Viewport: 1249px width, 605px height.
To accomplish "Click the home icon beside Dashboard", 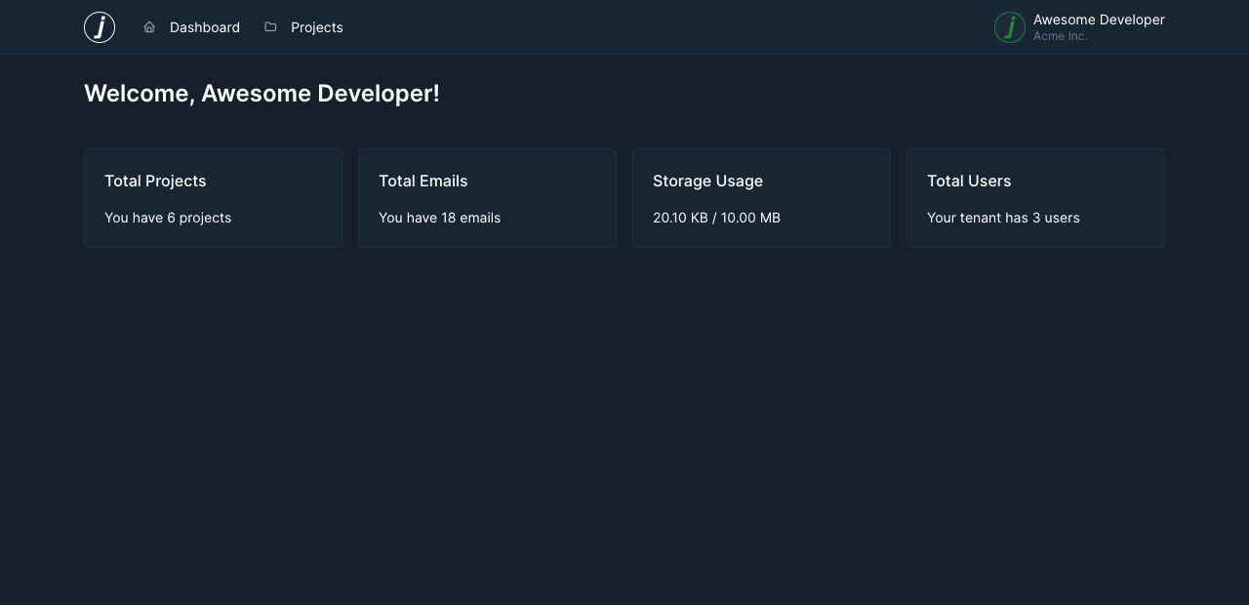I will point(149,27).
